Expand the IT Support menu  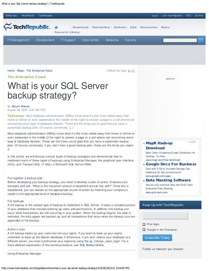click(x=69, y=40)
